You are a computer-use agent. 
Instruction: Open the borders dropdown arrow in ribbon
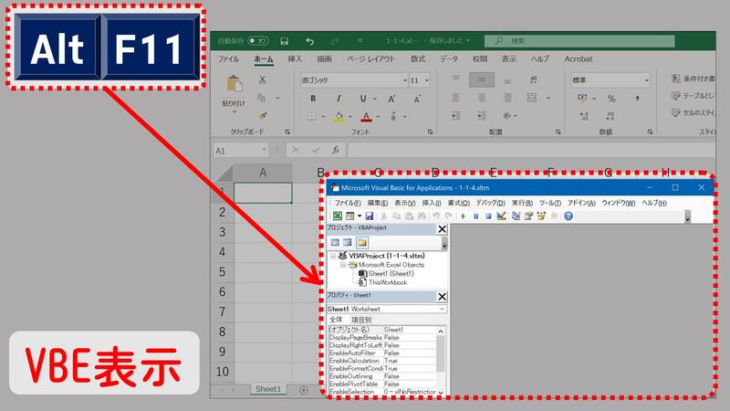click(x=323, y=116)
